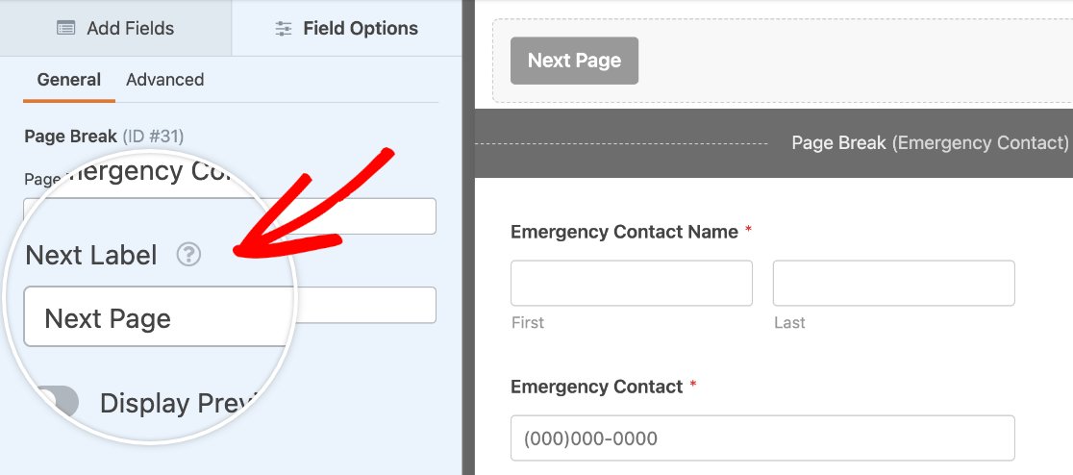Select the Page Break (Emergency Contact) divider

(773, 143)
